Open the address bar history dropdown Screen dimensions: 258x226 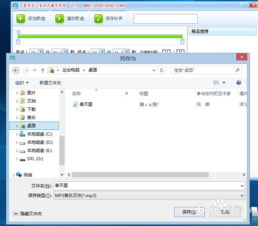tap(154, 70)
